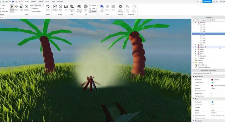Start Play Here test

point(102,8)
